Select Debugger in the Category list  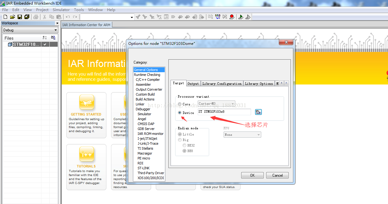click(x=143, y=109)
